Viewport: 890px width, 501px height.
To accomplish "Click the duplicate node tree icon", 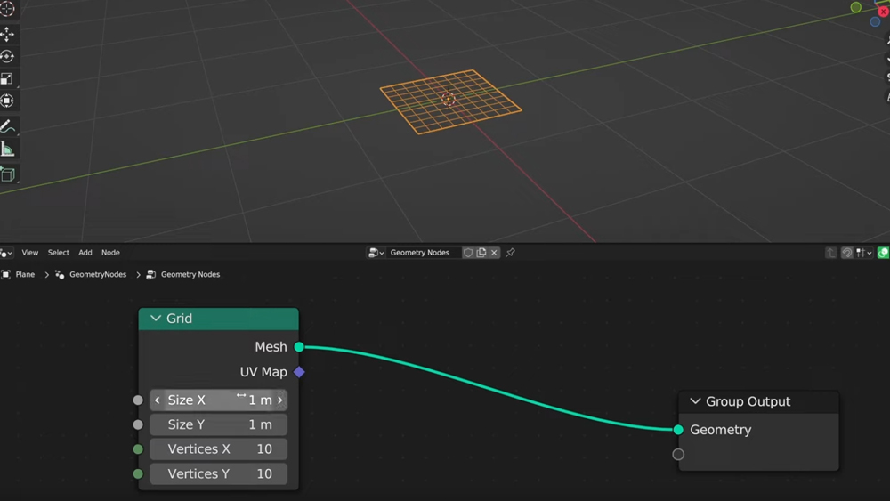I will point(481,253).
